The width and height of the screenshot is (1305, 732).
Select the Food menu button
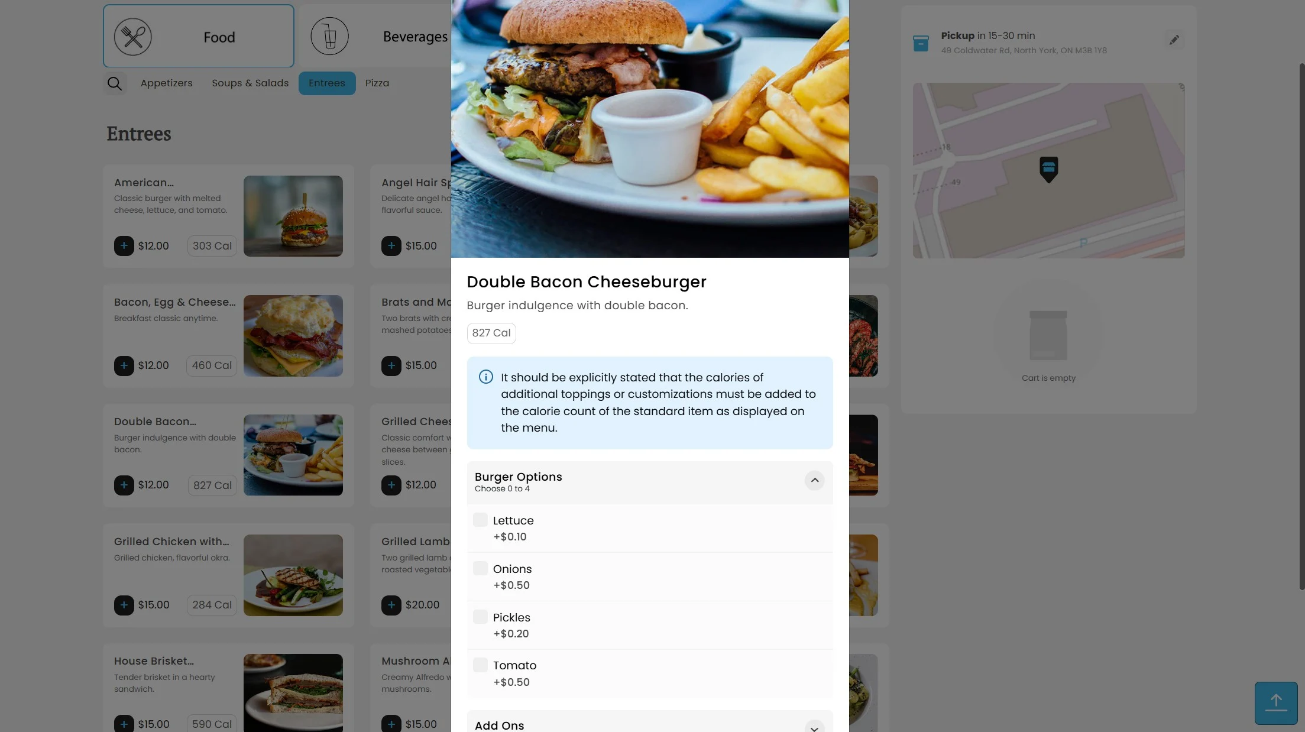pos(199,36)
